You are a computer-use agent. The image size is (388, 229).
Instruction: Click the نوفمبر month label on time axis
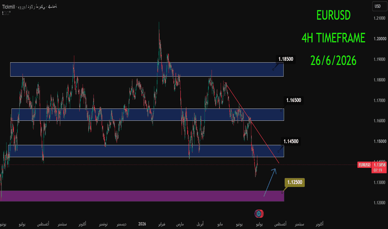(x=103, y=224)
